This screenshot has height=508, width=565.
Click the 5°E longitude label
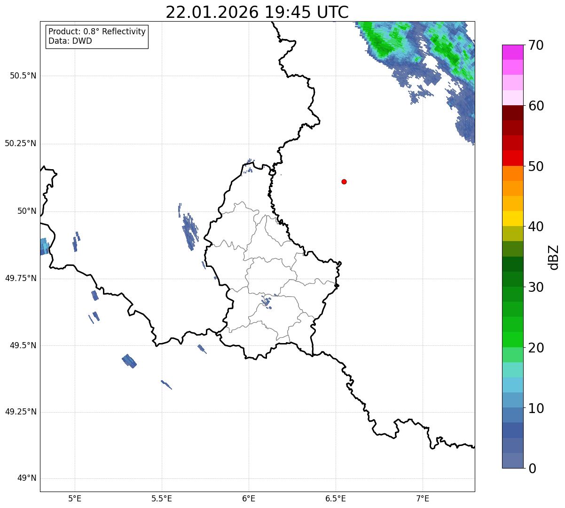click(x=75, y=498)
